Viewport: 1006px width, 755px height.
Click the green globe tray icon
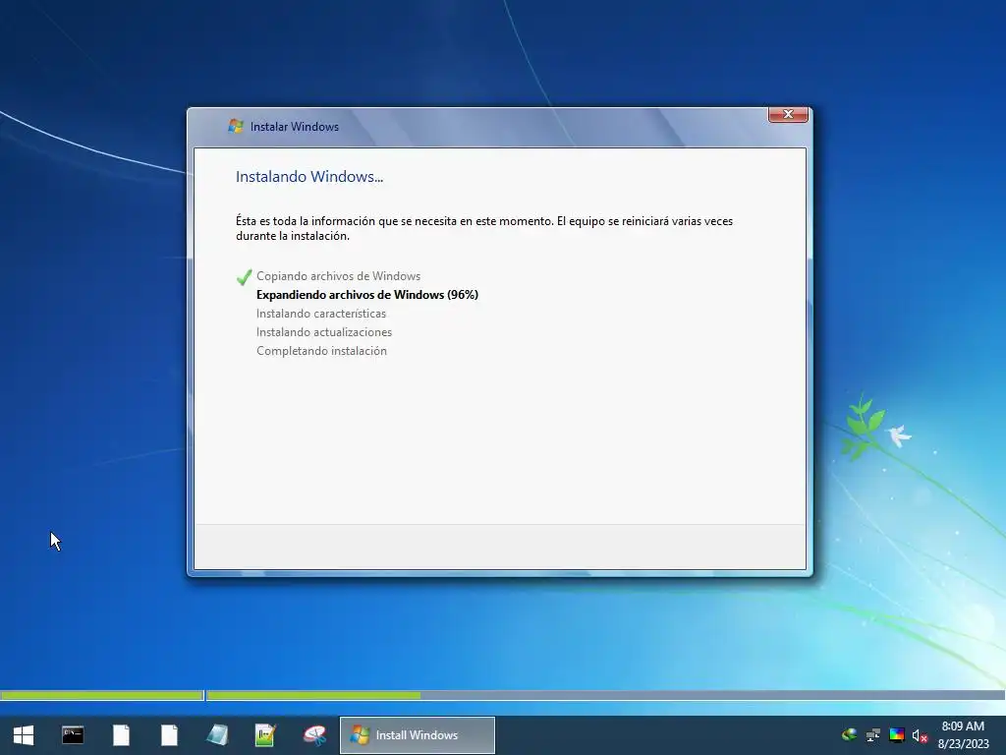[x=849, y=734]
